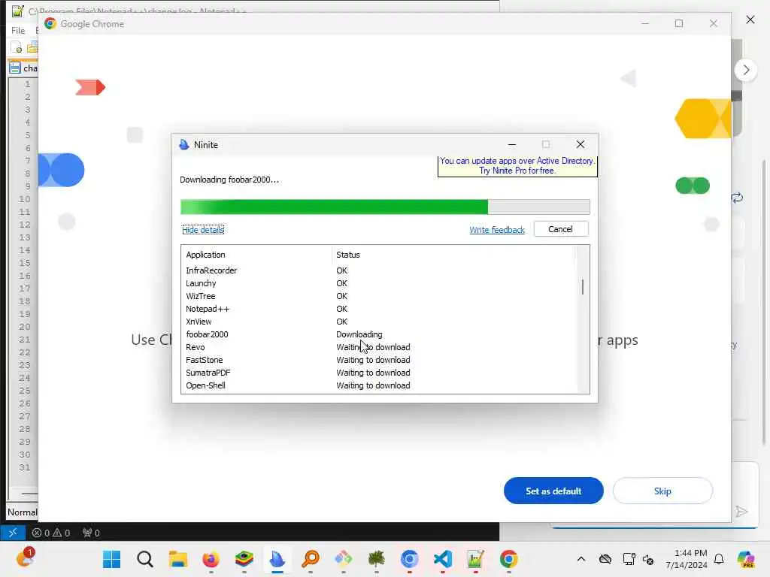The width and height of the screenshot is (770, 577).
Task: Click the muted volume tray icon
Action: tap(648, 559)
